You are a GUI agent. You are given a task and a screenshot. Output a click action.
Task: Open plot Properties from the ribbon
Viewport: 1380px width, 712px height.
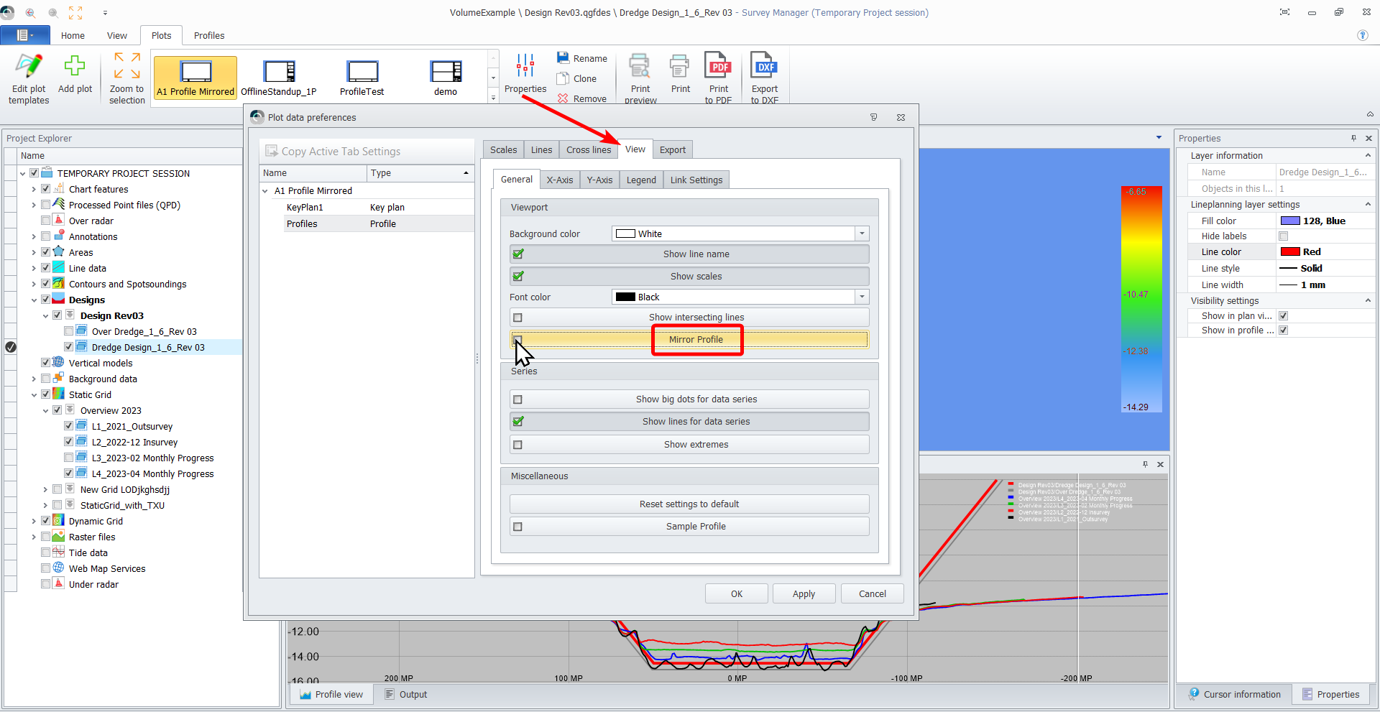point(525,67)
